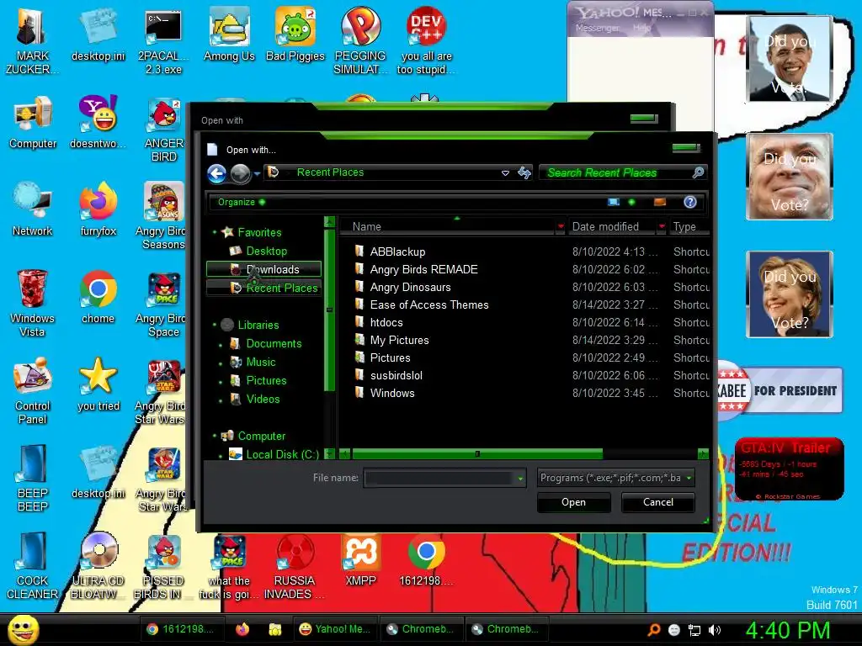Open the Date modified column dropdown arrow
The height and width of the screenshot is (646, 862).
[x=662, y=226]
